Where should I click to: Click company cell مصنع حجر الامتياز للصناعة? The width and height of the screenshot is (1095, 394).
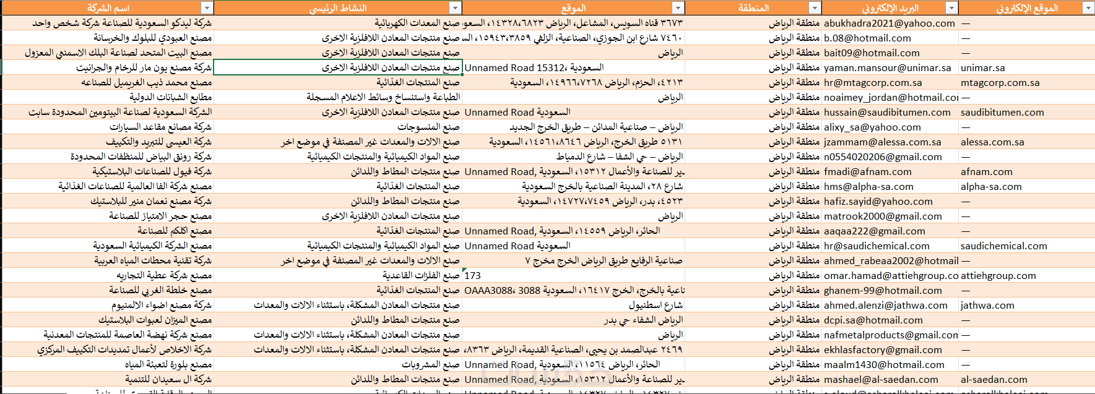[x=107, y=216]
